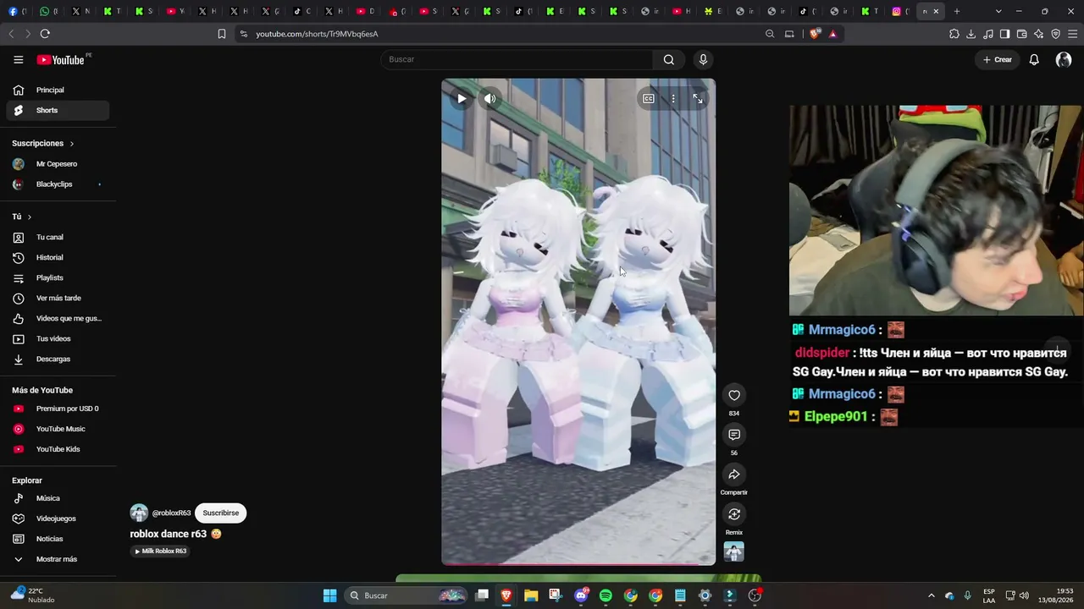Image resolution: width=1084 pixels, height=609 pixels.
Task: Expand Mostrar más in Explorar
Action: click(58, 559)
